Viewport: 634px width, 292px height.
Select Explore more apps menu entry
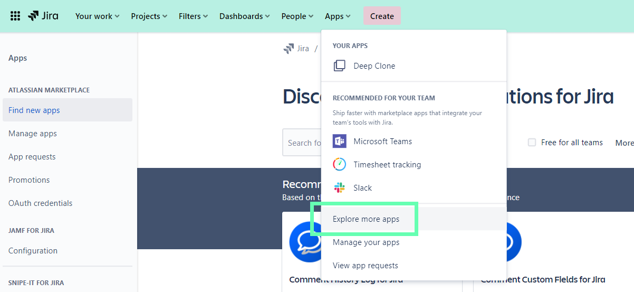(x=366, y=219)
